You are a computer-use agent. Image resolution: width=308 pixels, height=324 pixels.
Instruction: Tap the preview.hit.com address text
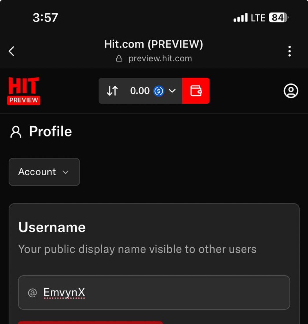tap(160, 59)
